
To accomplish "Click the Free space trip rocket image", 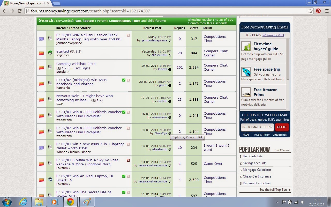I will 246,72.
